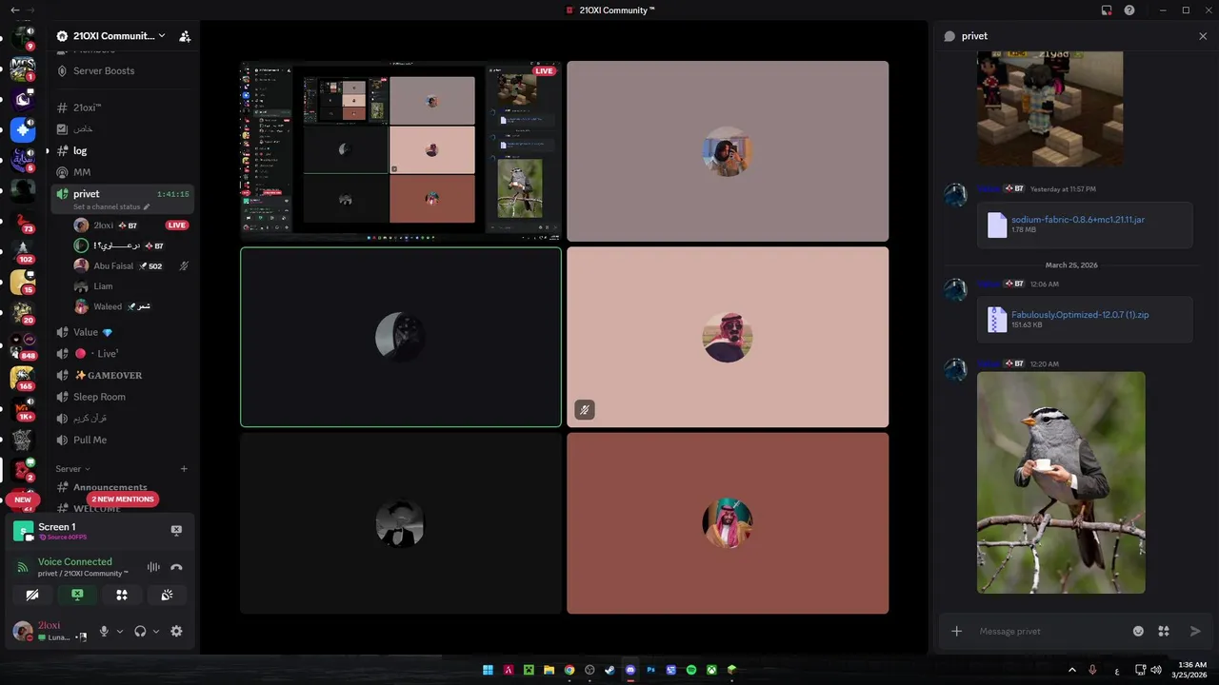Open Windows Start menu
Screen dimensions: 1219x685
tap(488, 670)
